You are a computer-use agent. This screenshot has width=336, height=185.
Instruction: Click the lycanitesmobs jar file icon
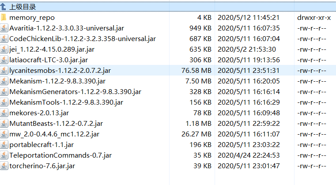(x=4, y=71)
